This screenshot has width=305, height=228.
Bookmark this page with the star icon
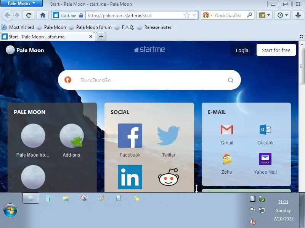[x=186, y=15]
